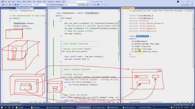Click the split editor icon in right pane
The image size is (195, 109).
(193, 11)
